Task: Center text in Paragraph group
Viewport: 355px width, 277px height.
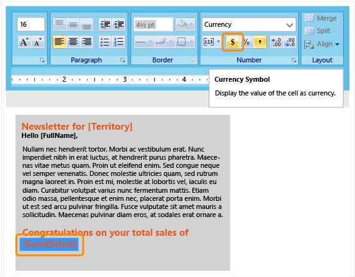Action: [x=73, y=42]
